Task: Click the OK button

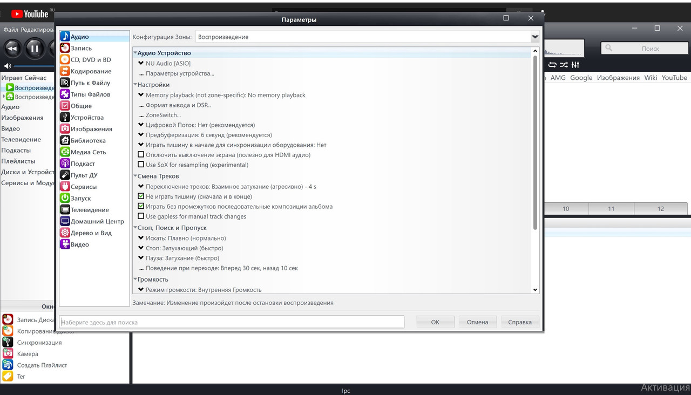Action: pos(435,322)
